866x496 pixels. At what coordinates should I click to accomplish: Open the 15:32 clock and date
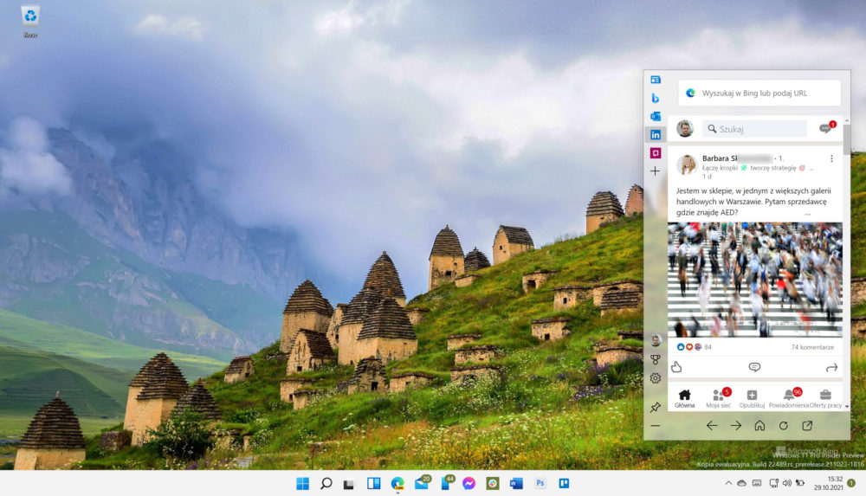pos(828,483)
